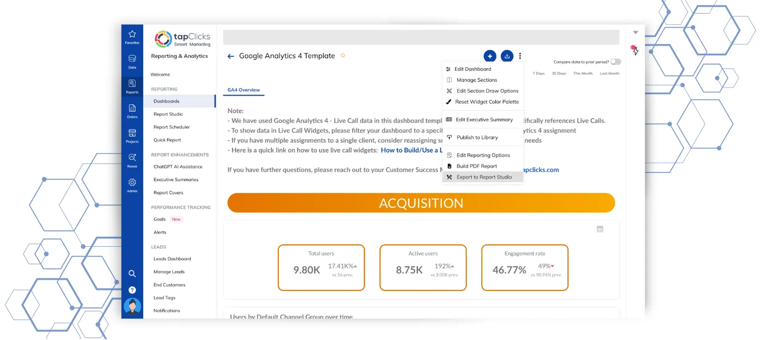Viewport: 765px width, 340px height.
Task: Switch to the GA4 Overview tab
Action: (243, 90)
